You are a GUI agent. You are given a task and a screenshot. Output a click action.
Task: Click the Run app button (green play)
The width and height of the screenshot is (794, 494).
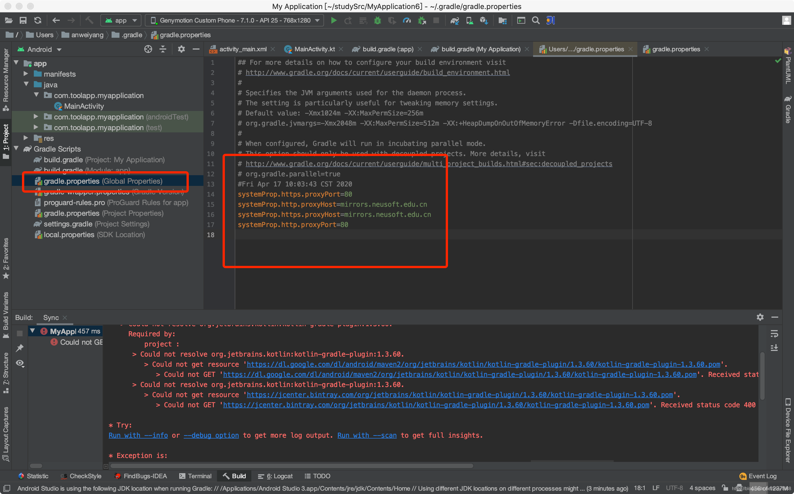coord(333,21)
